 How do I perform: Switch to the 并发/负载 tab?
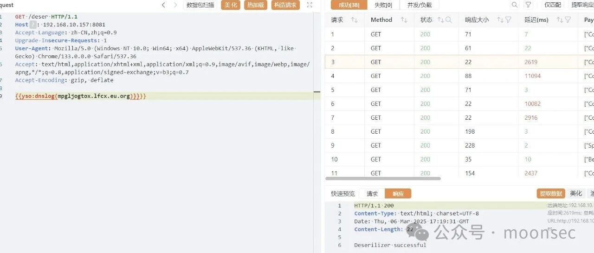click(420, 5)
